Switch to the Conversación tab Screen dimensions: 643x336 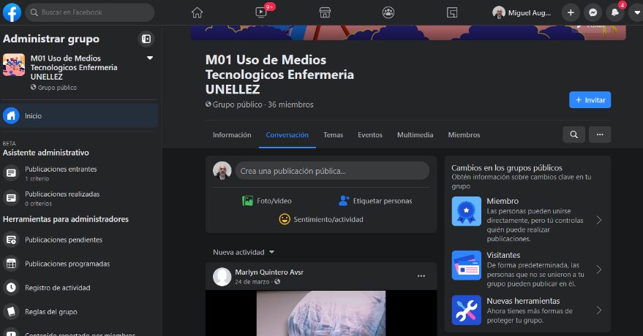click(x=287, y=134)
